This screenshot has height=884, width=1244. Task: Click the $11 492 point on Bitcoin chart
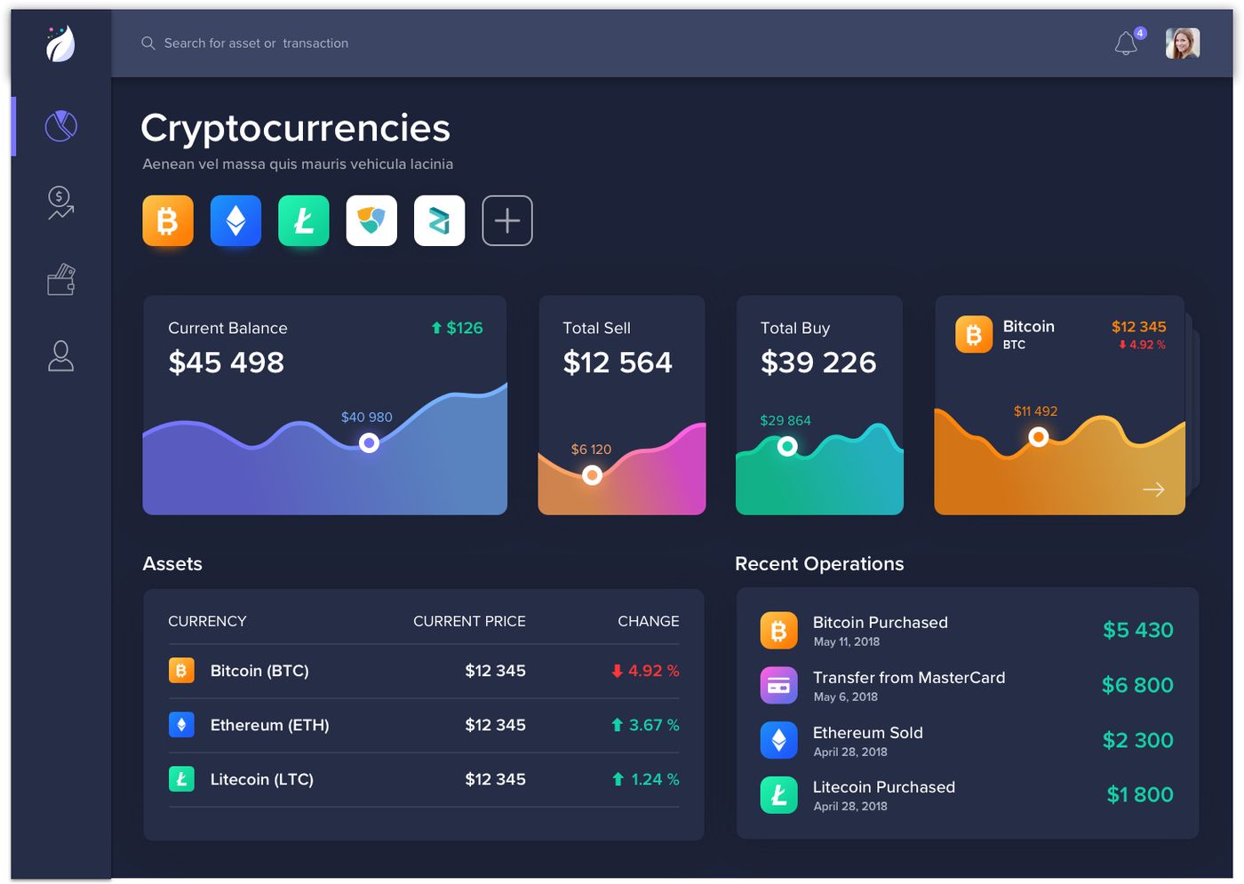tap(1038, 437)
